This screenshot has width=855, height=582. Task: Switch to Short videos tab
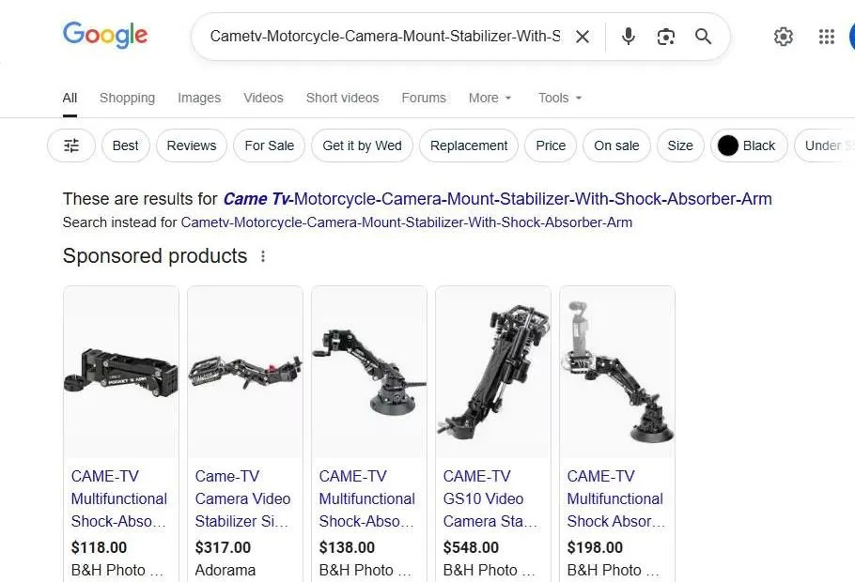coord(342,98)
